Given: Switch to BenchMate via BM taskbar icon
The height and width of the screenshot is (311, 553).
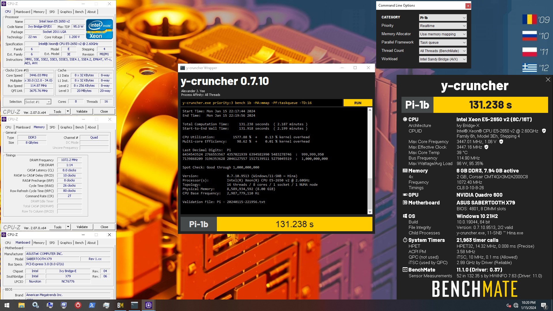Looking at the screenshot, I should (120, 305).
